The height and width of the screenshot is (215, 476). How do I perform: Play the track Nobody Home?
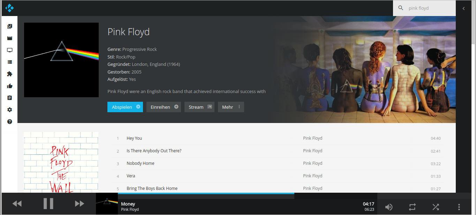tap(140, 163)
